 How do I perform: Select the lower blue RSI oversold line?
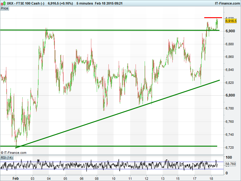pos(112,169)
